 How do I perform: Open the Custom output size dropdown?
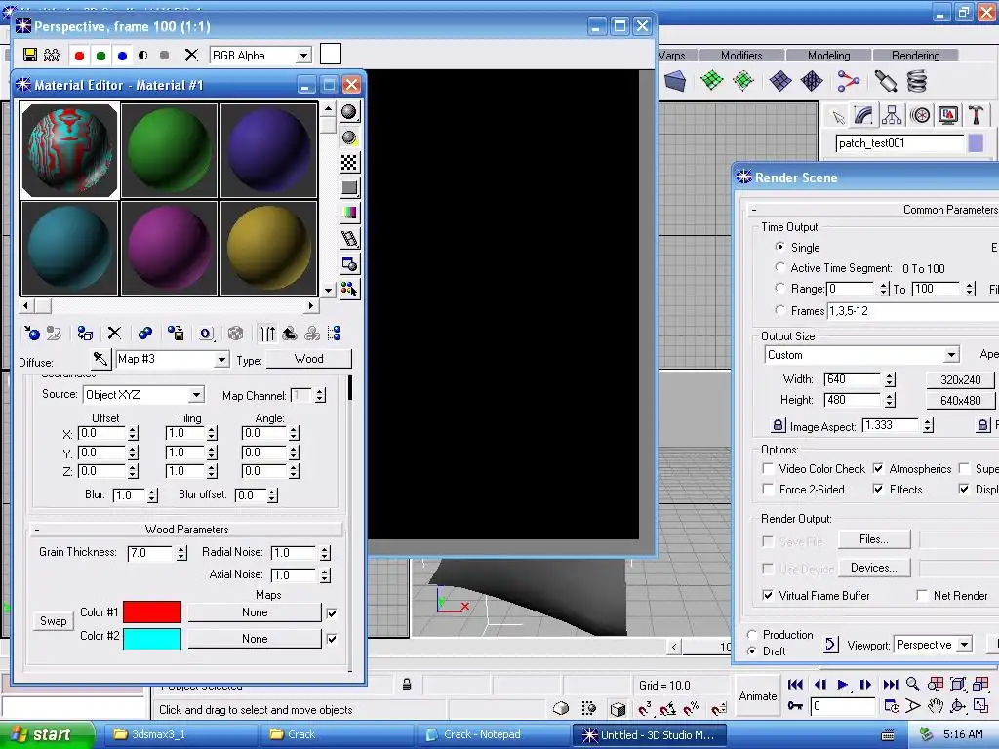pyautogui.click(x=950, y=355)
